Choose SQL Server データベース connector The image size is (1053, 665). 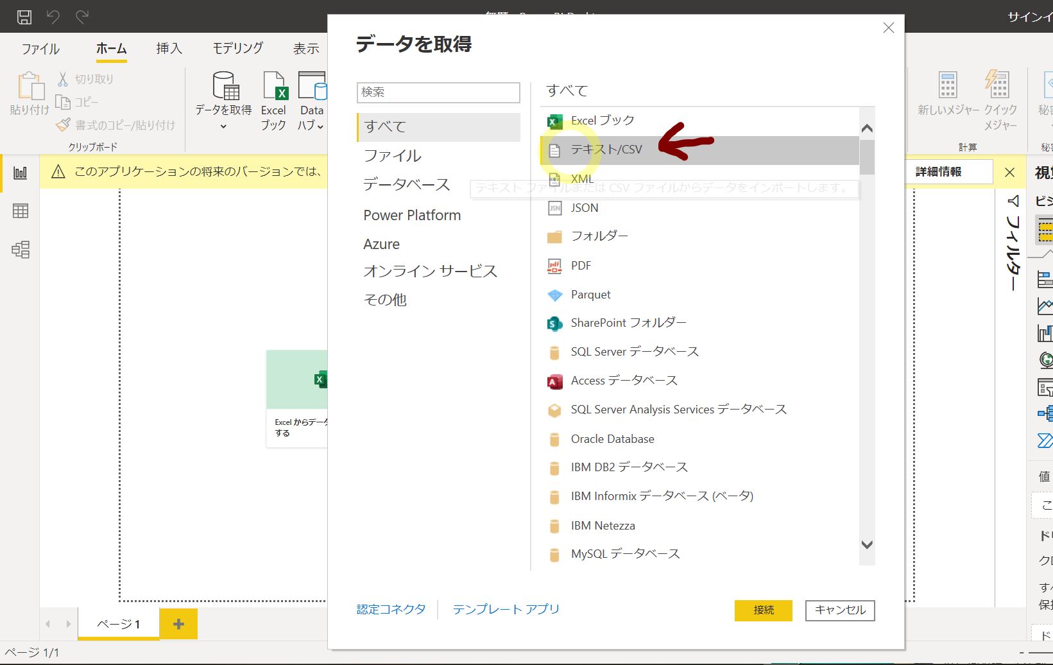click(699, 352)
